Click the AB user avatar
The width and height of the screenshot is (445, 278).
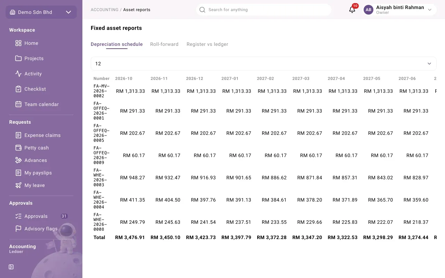[x=369, y=10]
